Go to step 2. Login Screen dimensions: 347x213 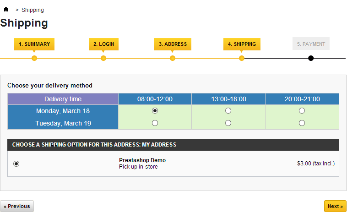[103, 44]
